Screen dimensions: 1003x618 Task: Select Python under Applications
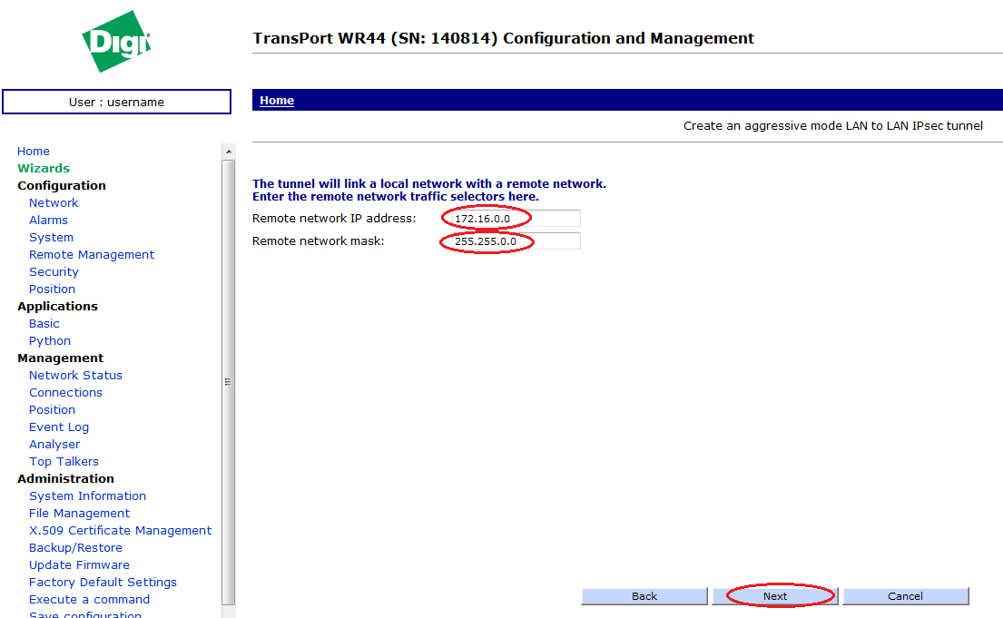pyautogui.click(x=50, y=341)
